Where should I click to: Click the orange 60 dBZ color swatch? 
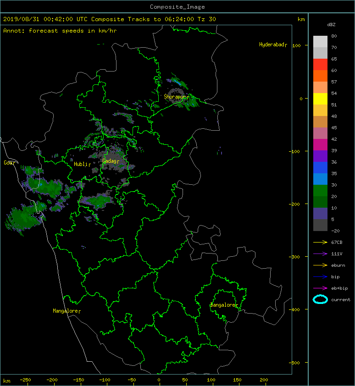coord(320,76)
